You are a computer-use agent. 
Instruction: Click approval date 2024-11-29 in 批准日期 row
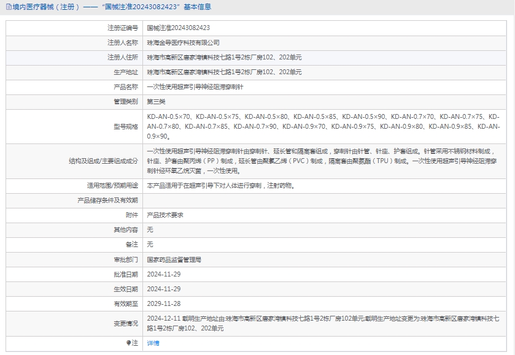tap(163, 274)
